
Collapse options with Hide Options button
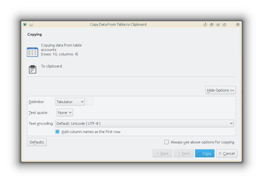220,90
